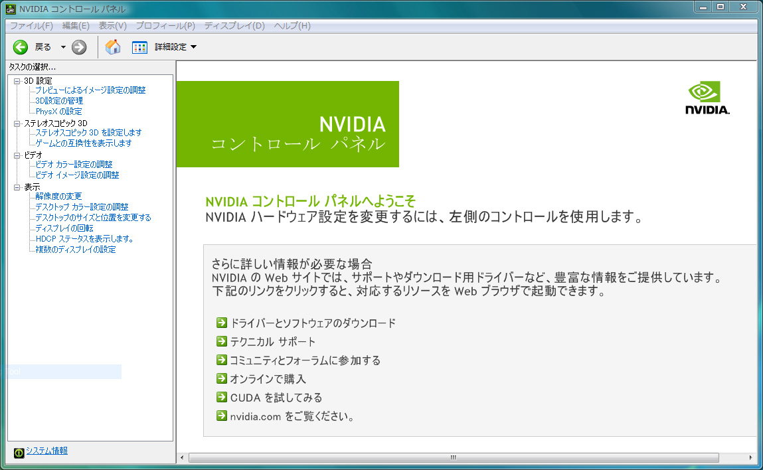Click the grid view icon beside 詳細設定
The width and height of the screenshot is (763, 470).
[x=139, y=47]
